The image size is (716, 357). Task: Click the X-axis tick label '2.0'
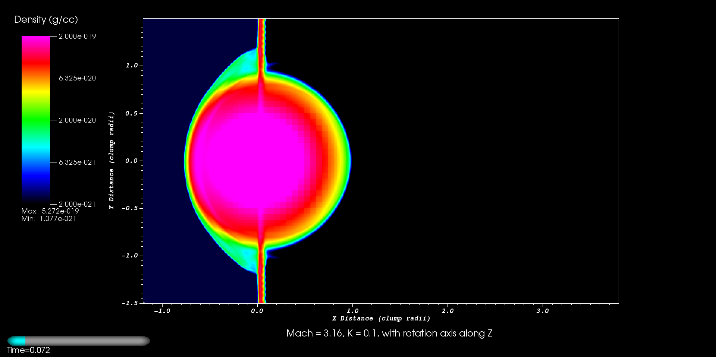pos(447,311)
